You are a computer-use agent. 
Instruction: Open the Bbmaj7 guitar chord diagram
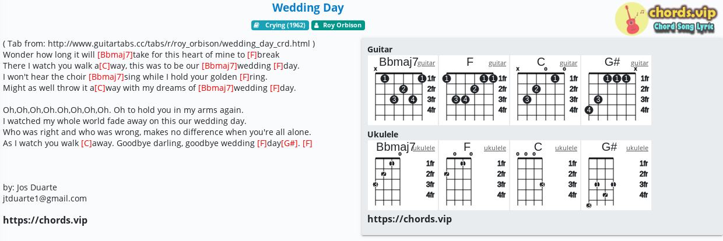(x=403, y=90)
